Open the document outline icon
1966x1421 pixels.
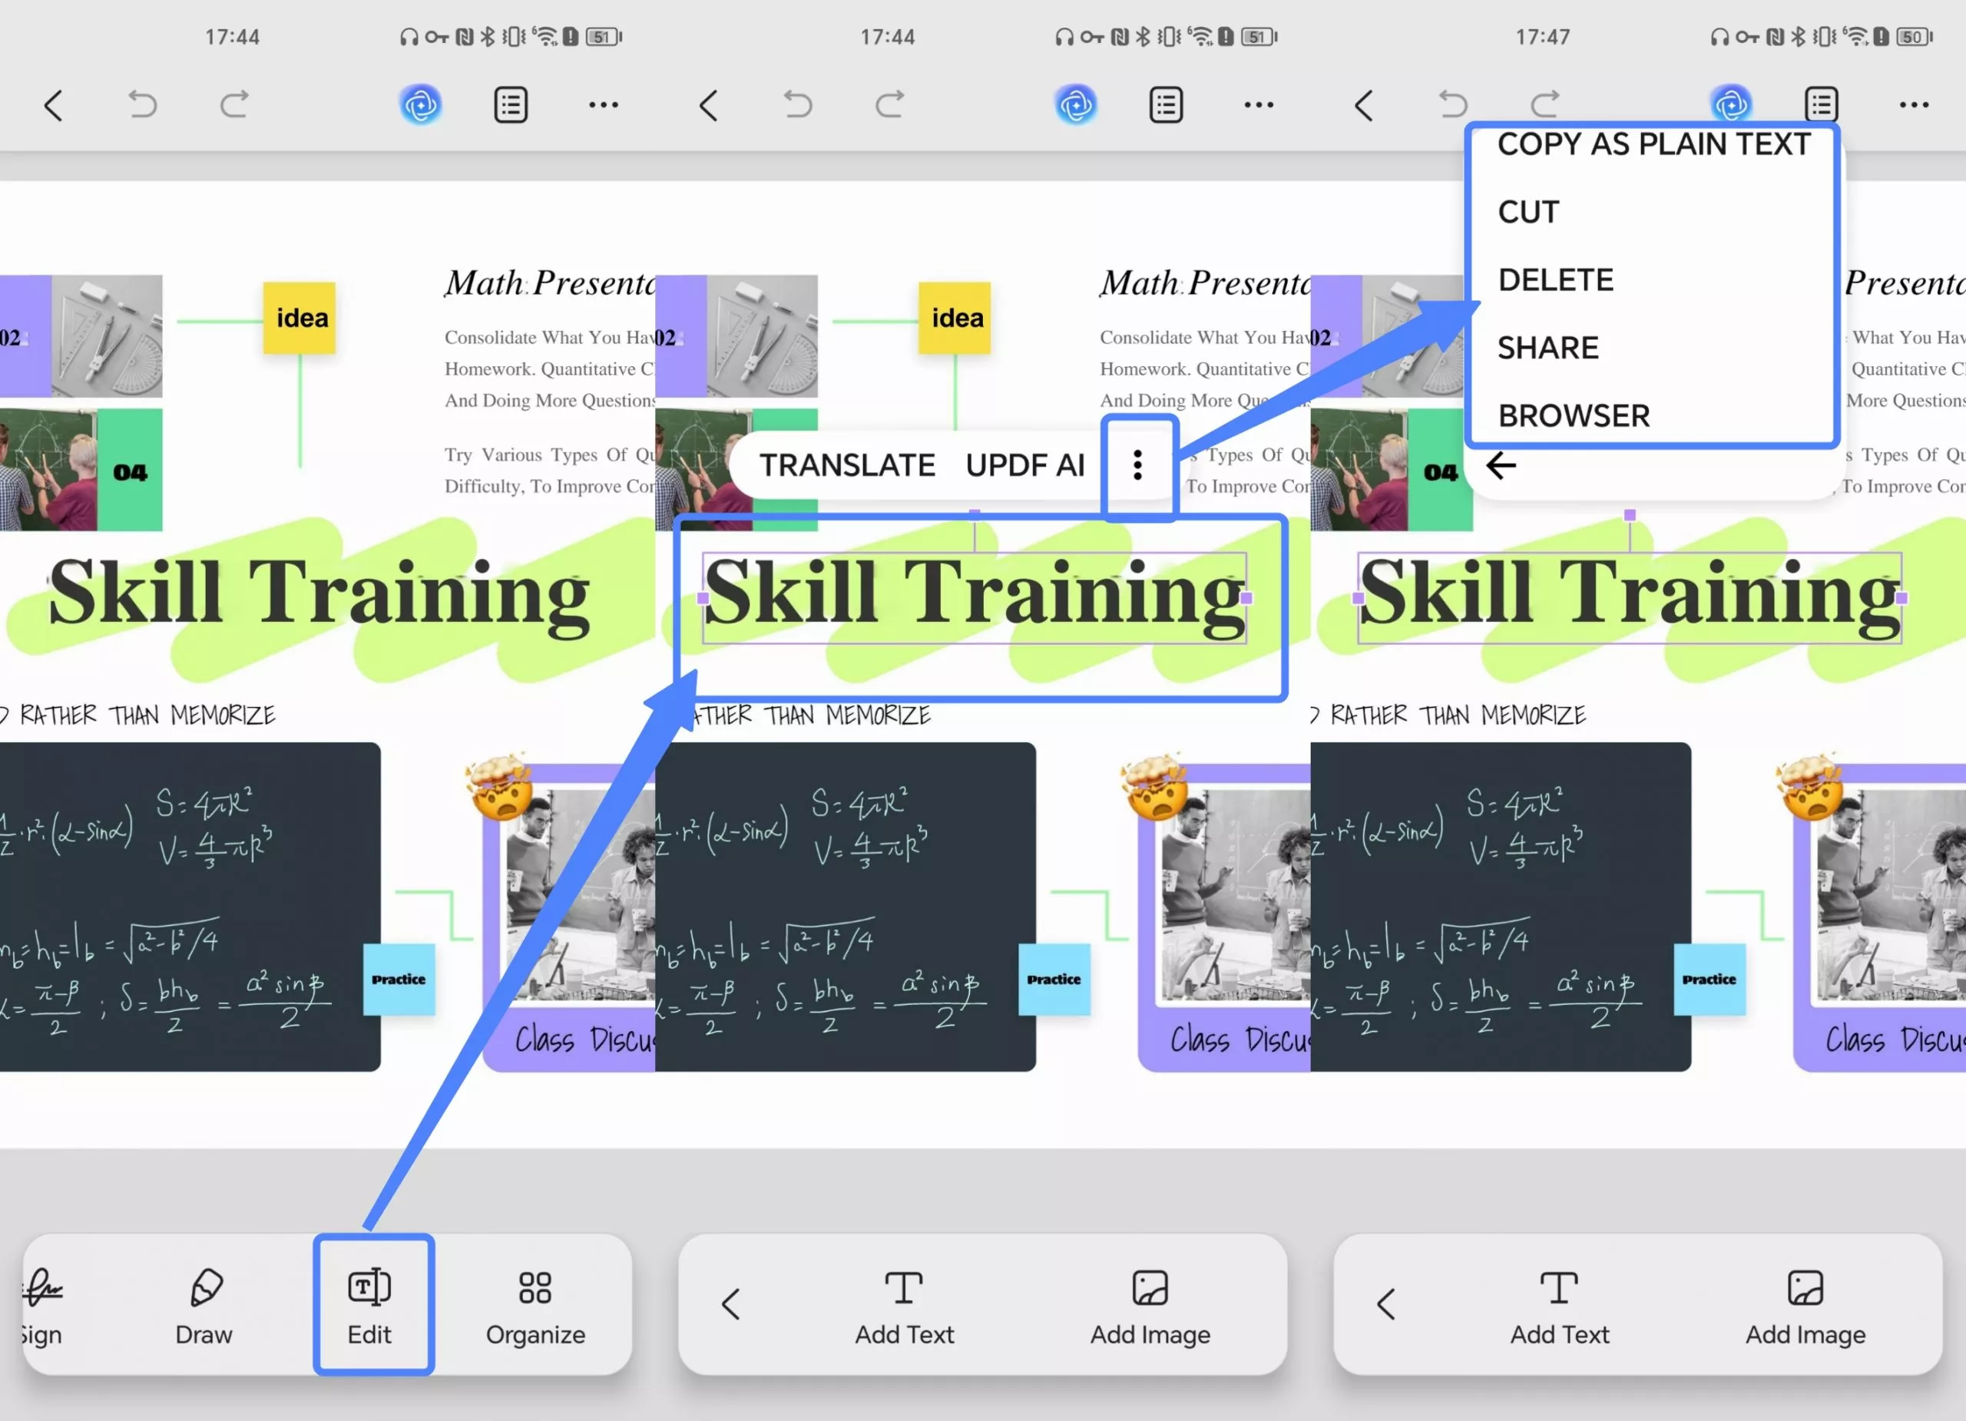[511, 105]
